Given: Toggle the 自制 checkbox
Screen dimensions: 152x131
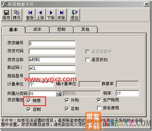Looking at the screenshot, I should point(29,109).
